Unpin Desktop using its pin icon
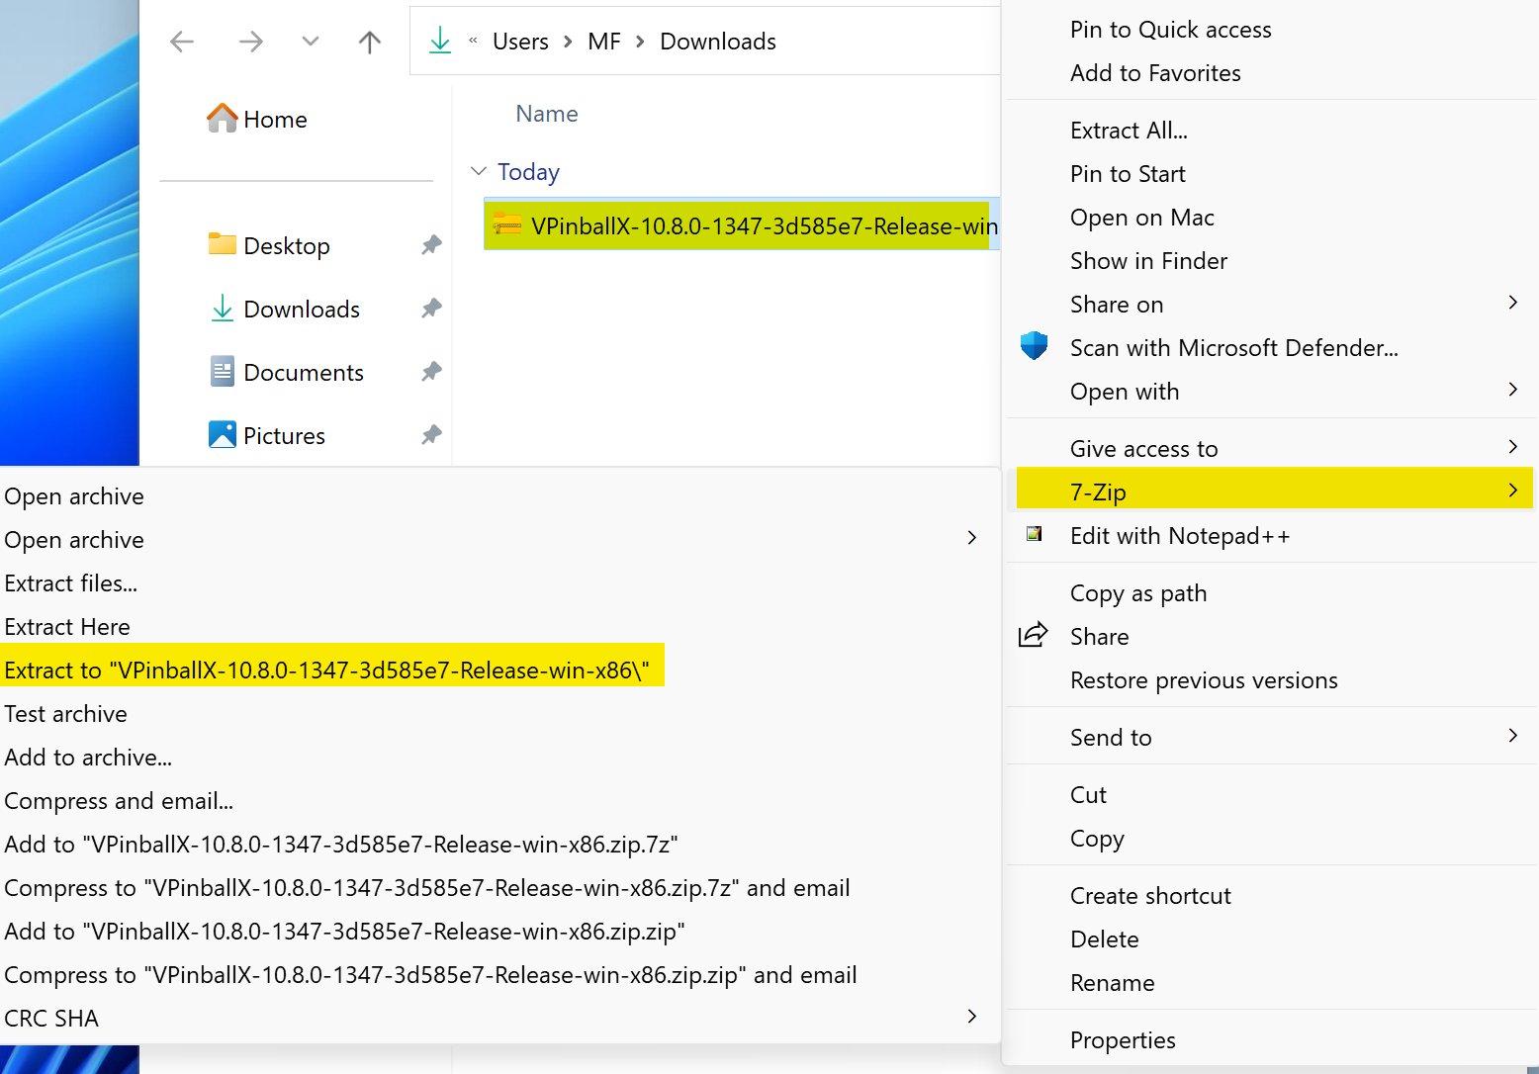The height and width of the screenshot is (1074, 1539). [431, 245]
